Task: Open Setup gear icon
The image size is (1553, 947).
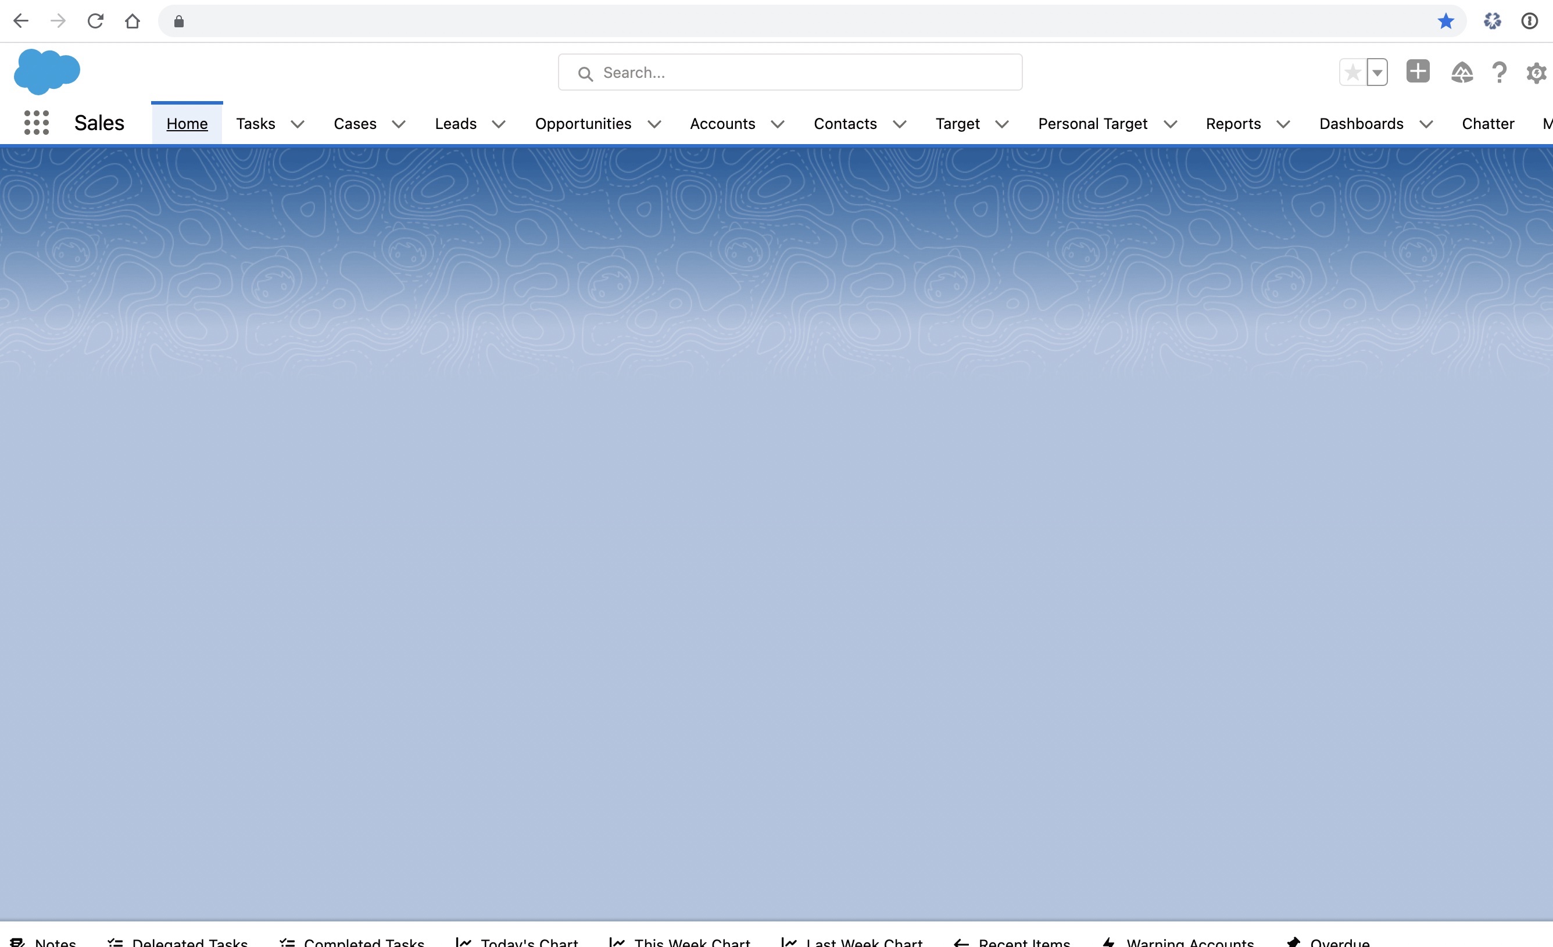Action: [1536, 73]
